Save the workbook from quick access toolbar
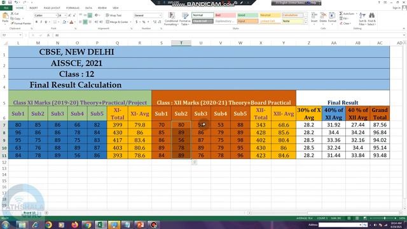The height and width of the screenshot is (229, 407). tap(10, 3)
